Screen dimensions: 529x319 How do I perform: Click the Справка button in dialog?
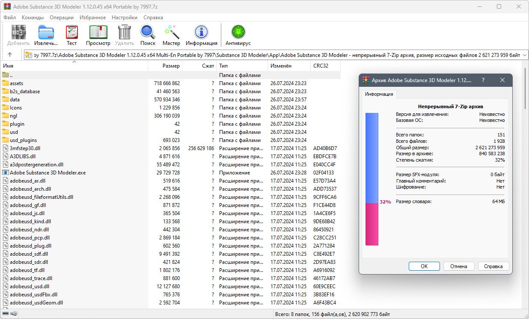(493, 266)
